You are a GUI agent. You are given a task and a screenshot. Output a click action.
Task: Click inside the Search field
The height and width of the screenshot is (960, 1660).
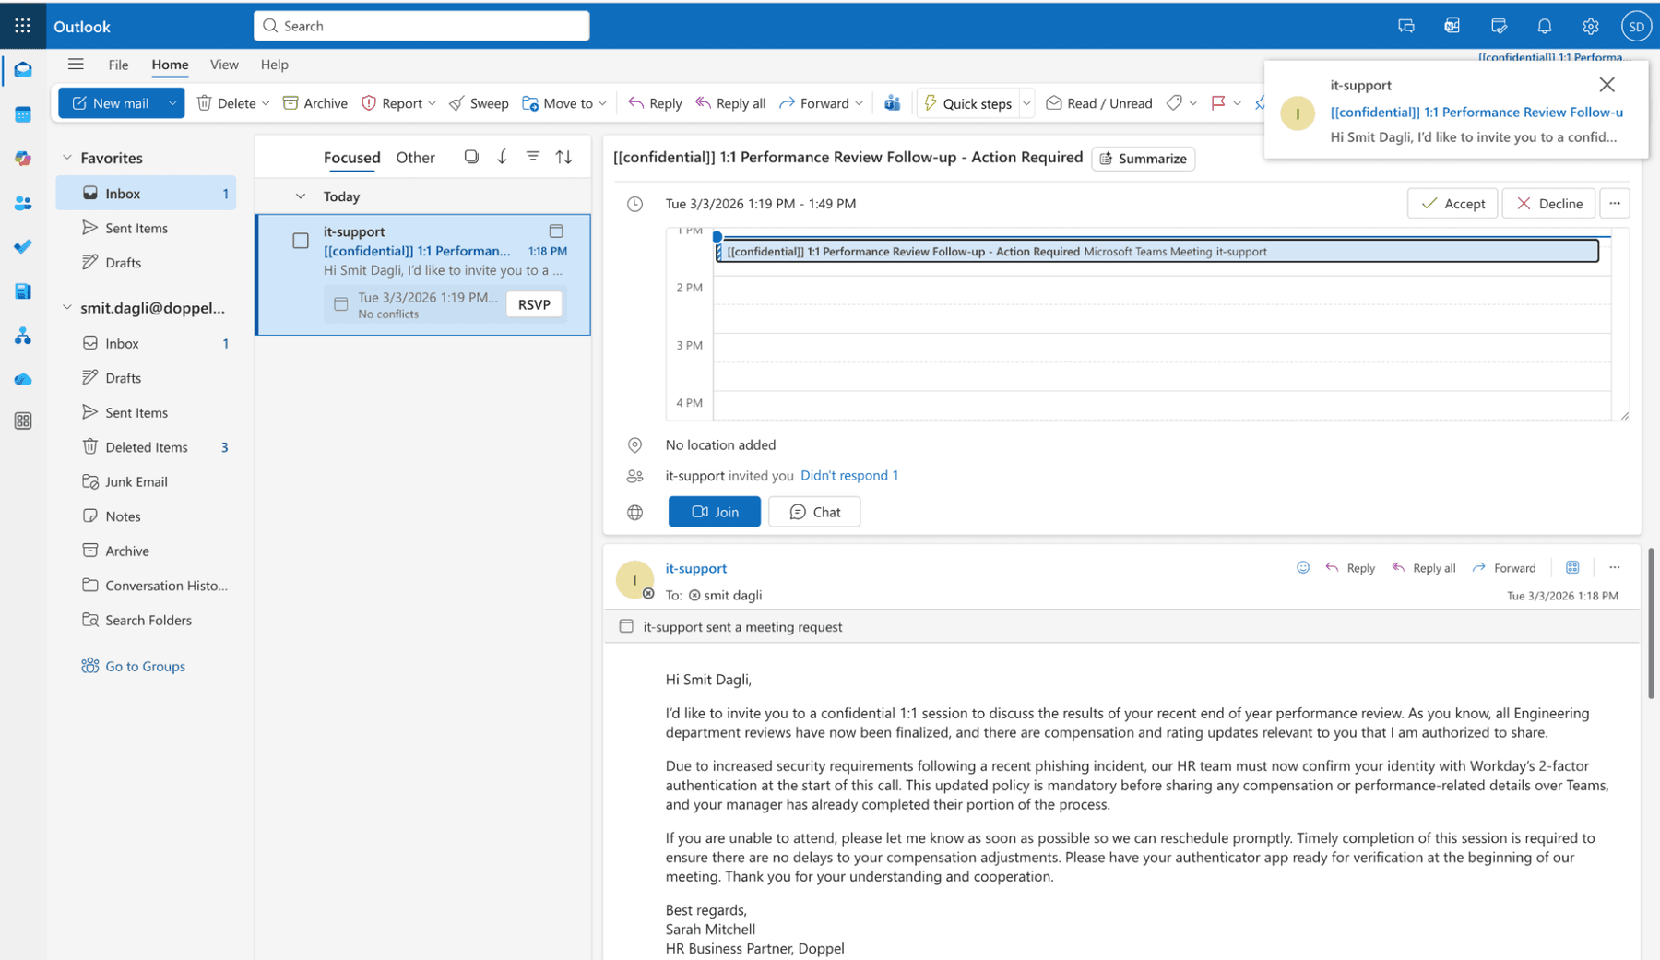click(421, 25)
